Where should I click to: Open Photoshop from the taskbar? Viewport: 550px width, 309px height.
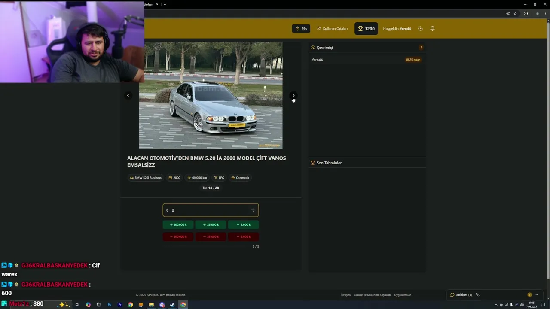pos(109,305)
